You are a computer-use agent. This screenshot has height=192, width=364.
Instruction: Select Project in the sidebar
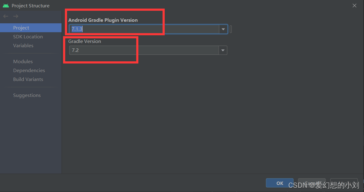pos(31,28)
